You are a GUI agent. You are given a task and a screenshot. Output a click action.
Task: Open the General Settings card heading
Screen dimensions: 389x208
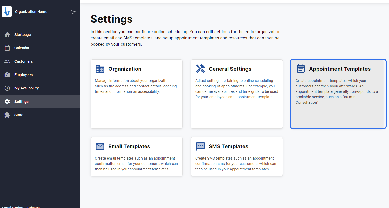230,69
